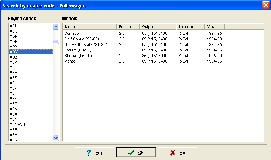The image size is (271, 160).
Task: Select engine code AEF
Action: tap(31, 78)
